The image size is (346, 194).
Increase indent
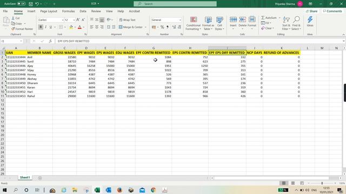tap(114, 27)
